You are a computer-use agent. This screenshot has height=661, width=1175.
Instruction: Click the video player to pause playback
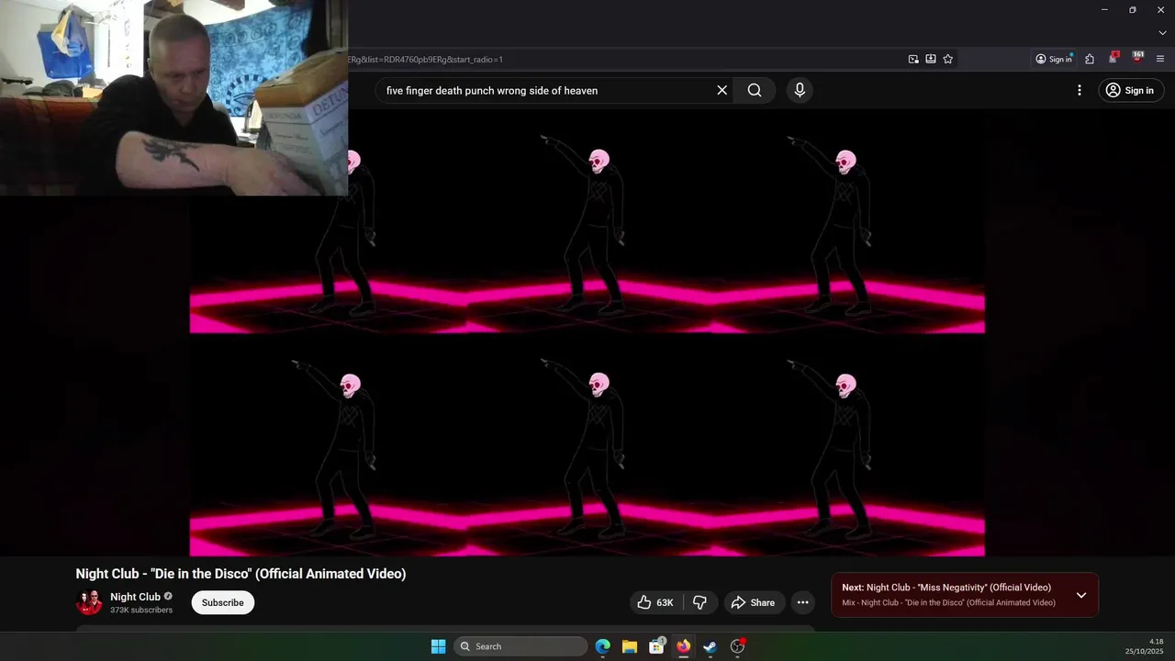(587, 332)
